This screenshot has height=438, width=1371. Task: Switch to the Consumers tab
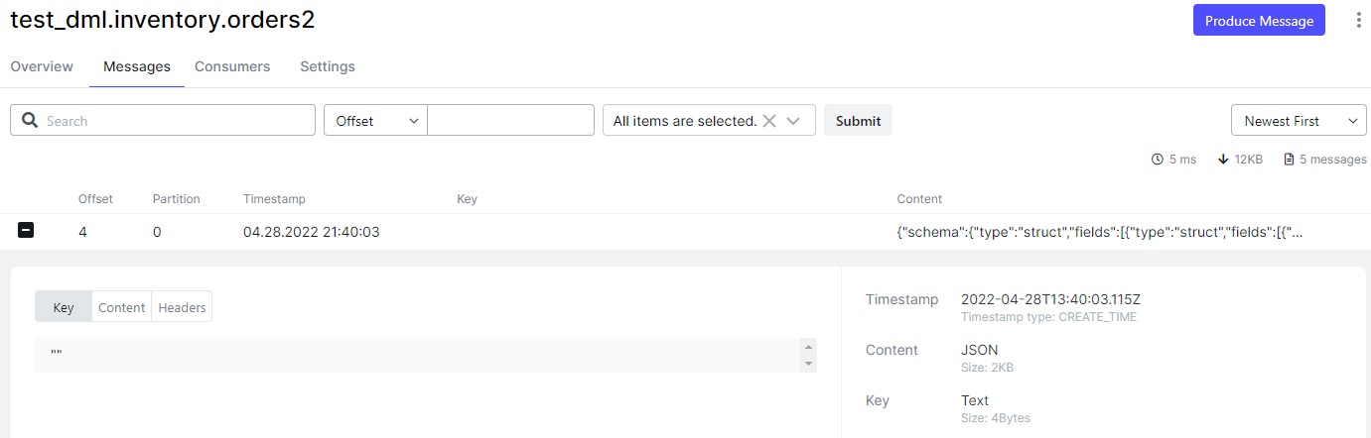[x=232, y=66]
